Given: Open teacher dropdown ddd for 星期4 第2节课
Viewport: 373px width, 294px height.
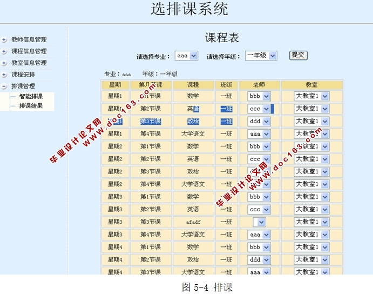Looking at the screenshot, I should click(x=259, y=260).
